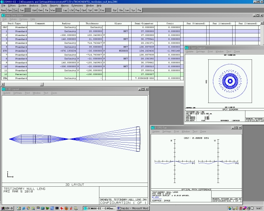Select the 714.763667 thickness cell of surface 4
Screen dimensions: 264x211
[x=91, y=43]
